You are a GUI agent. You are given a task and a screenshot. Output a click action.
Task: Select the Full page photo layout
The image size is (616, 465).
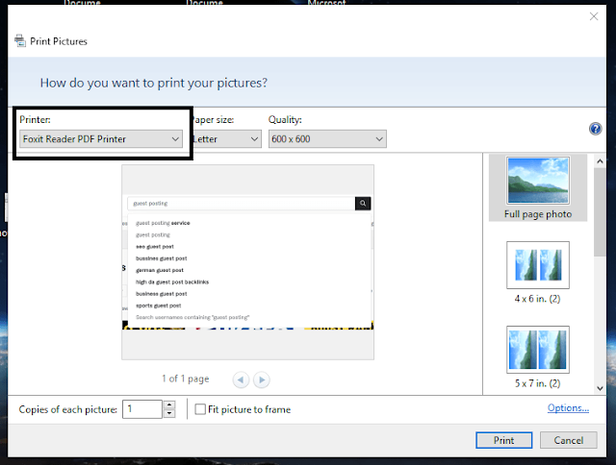tap(538, 187)
